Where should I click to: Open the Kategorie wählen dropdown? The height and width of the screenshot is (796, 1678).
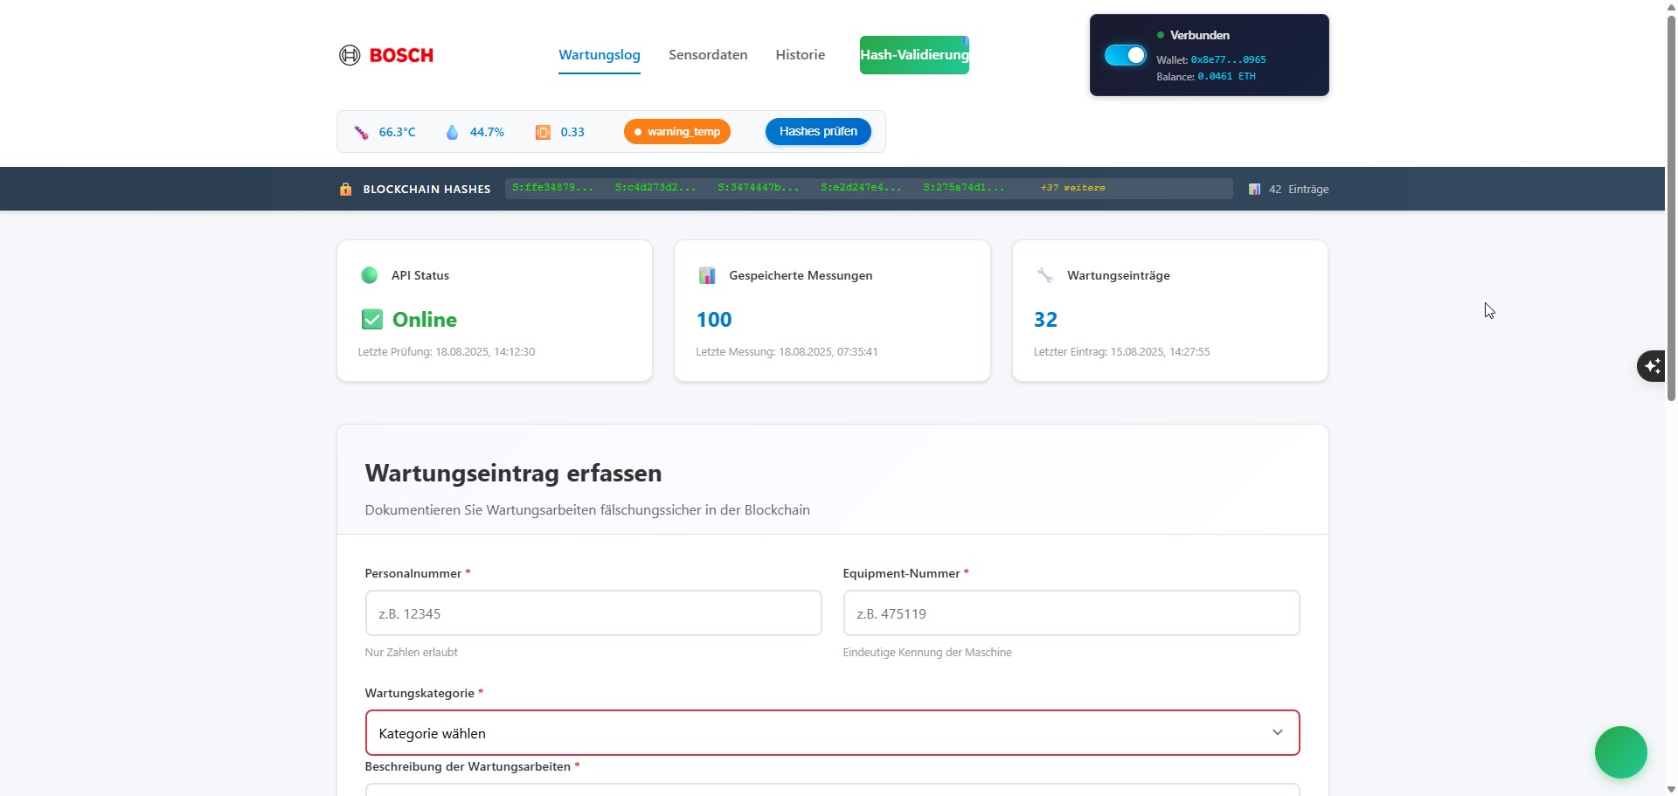[831, 732]
